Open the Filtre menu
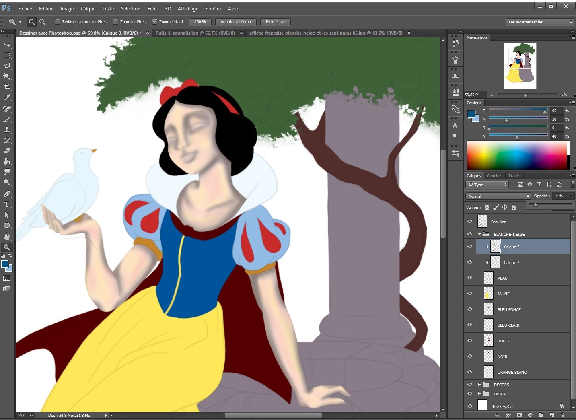This screenshot has width=576, height=420. pyautogui.click(x=153, y=8)
